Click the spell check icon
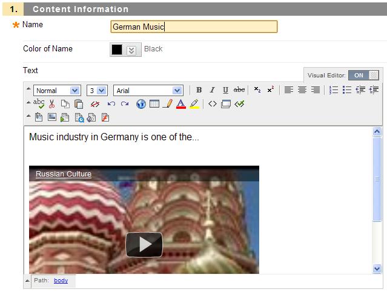387x292 pixels. click(x=39, y=103)
